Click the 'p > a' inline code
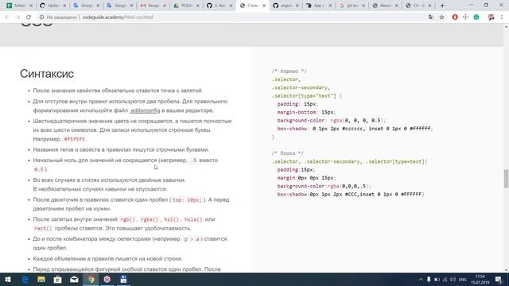Screen dimensions: 509x286 click(x=192, y=239)
